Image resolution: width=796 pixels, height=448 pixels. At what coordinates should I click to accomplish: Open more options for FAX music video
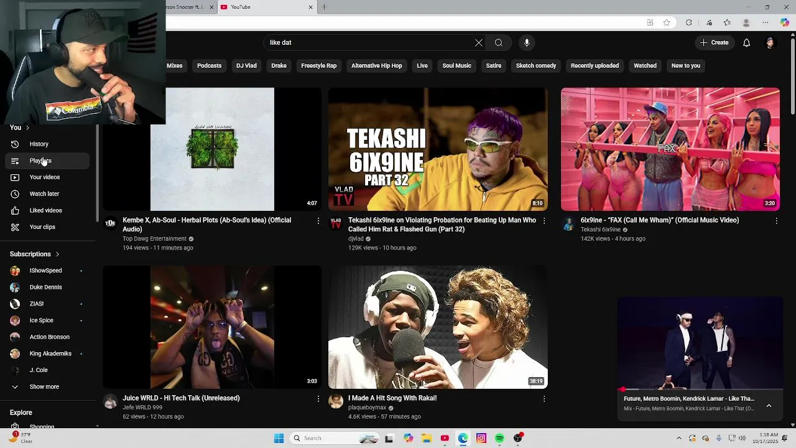[776, 221]
